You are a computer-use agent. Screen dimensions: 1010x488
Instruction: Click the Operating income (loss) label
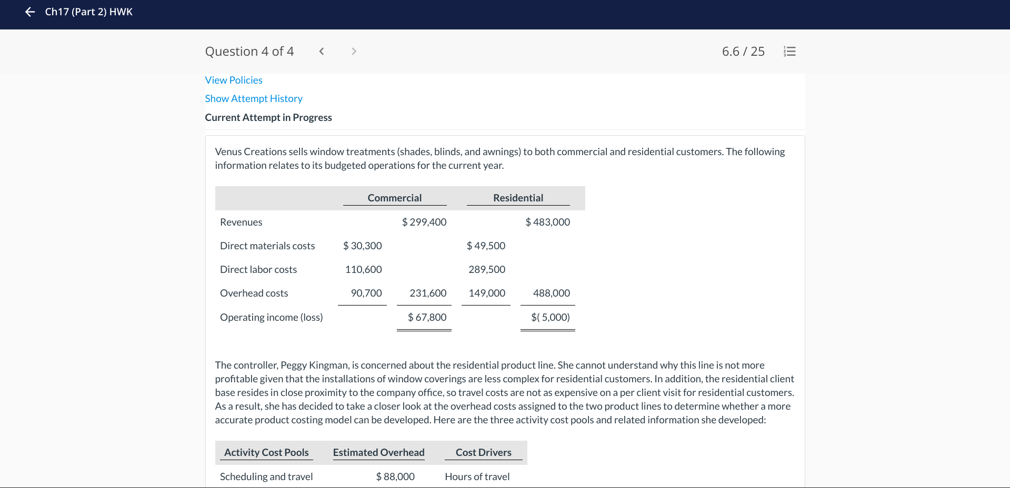272,317
